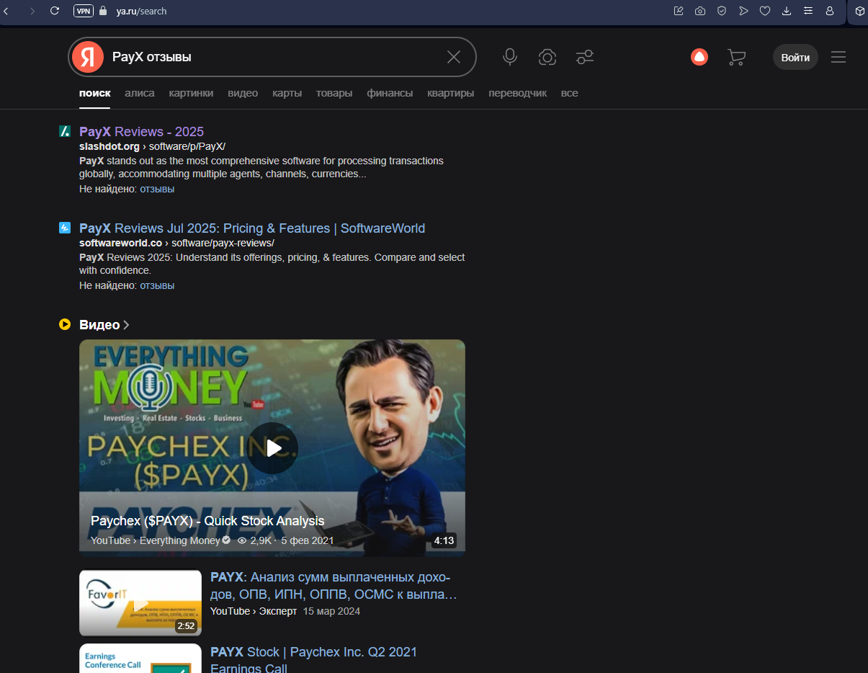The width and height of the screenshot is (868, 673).
Task: Open the PayX Reviews - 2025 result
Action: pyautogui.click(x=141, y=131)
